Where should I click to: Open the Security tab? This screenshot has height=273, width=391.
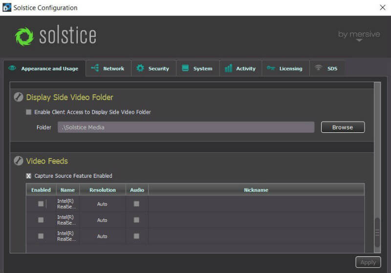click(153, 68)
